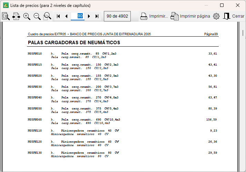Select code M05PN120
The height and width of the screenshot is (172, 246).
tap(35, 142)
